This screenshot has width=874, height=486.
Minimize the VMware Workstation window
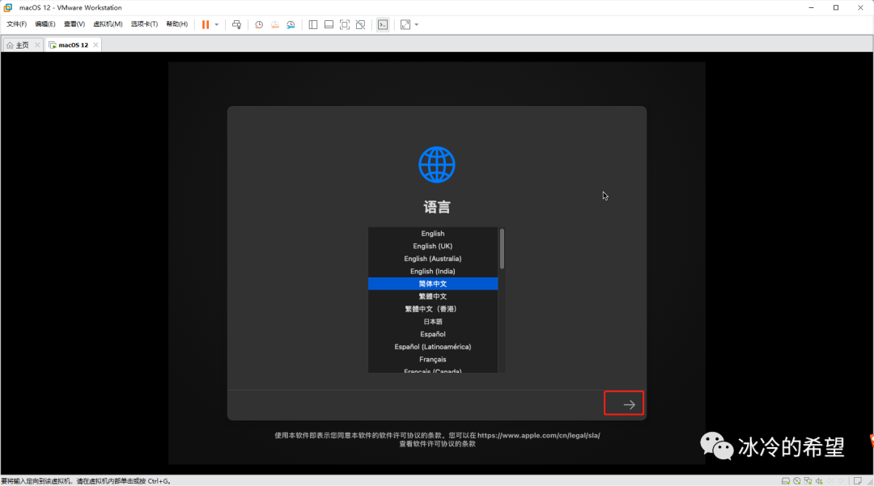(x=811, y=8)
